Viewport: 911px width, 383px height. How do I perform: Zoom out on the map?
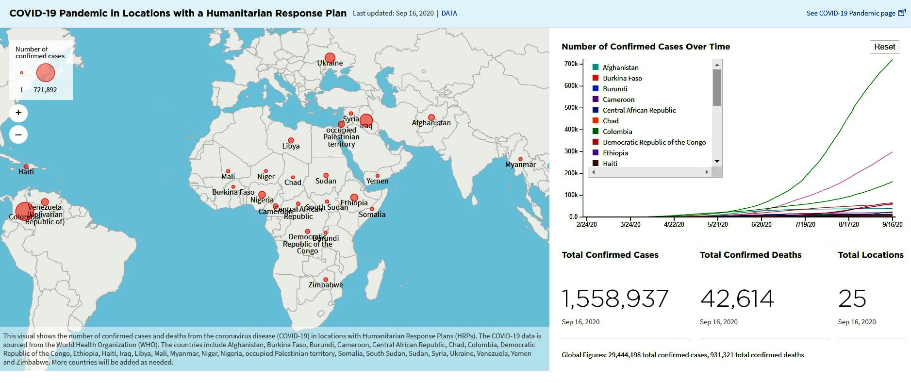click(18, 134)
